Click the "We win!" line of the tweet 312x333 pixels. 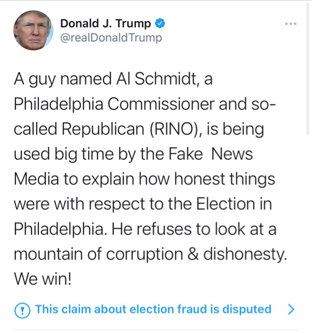coord(43,279)
